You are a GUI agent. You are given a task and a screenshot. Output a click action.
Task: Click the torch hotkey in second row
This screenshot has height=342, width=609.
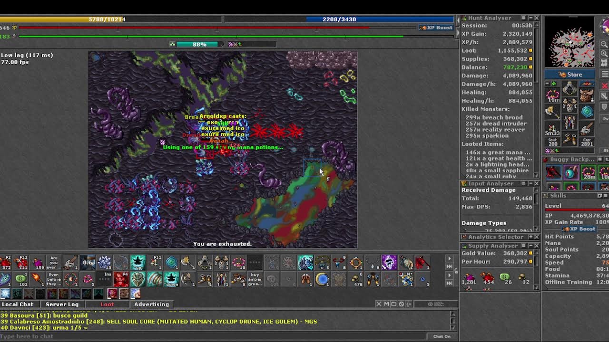(38, 279)
